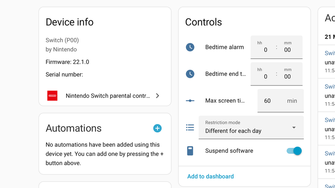Click the Max screen time label

coord(225,100)
